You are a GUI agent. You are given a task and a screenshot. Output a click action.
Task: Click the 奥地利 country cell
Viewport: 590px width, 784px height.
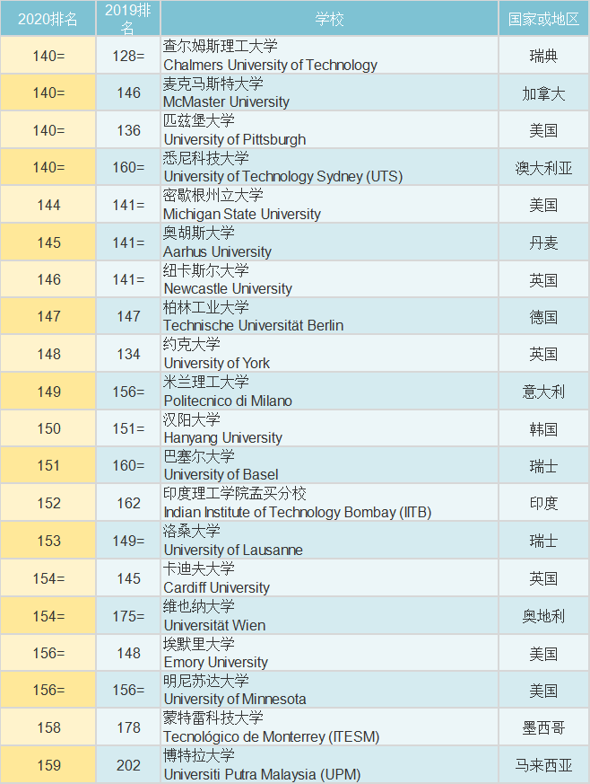point(543,616)
